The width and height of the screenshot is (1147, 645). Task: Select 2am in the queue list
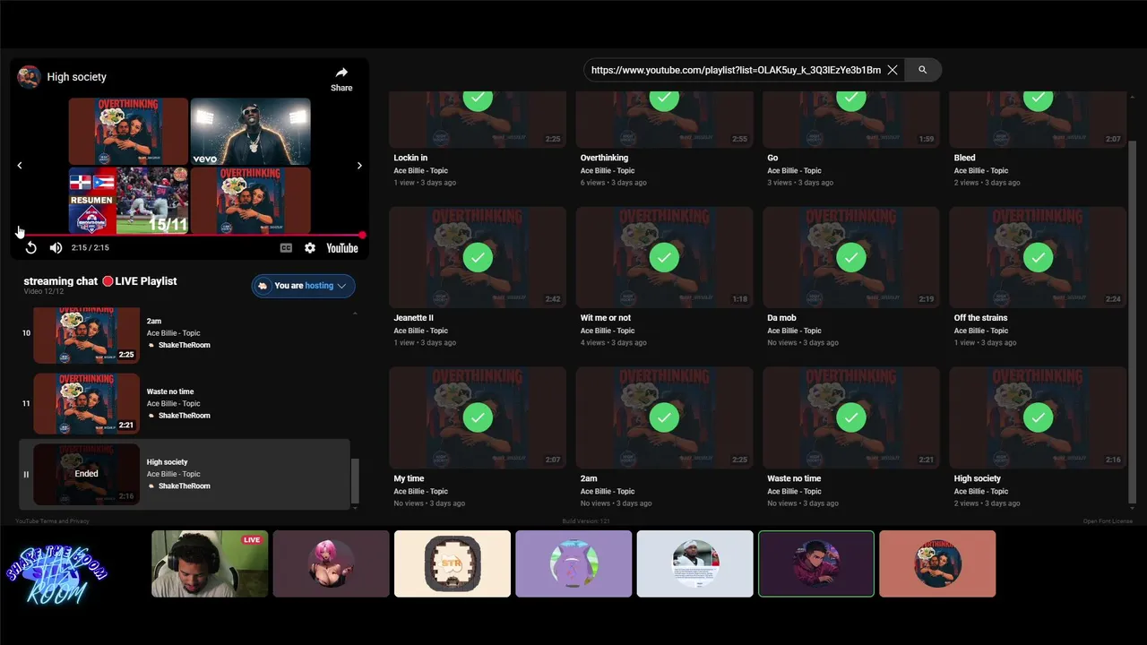coord(185,333)
